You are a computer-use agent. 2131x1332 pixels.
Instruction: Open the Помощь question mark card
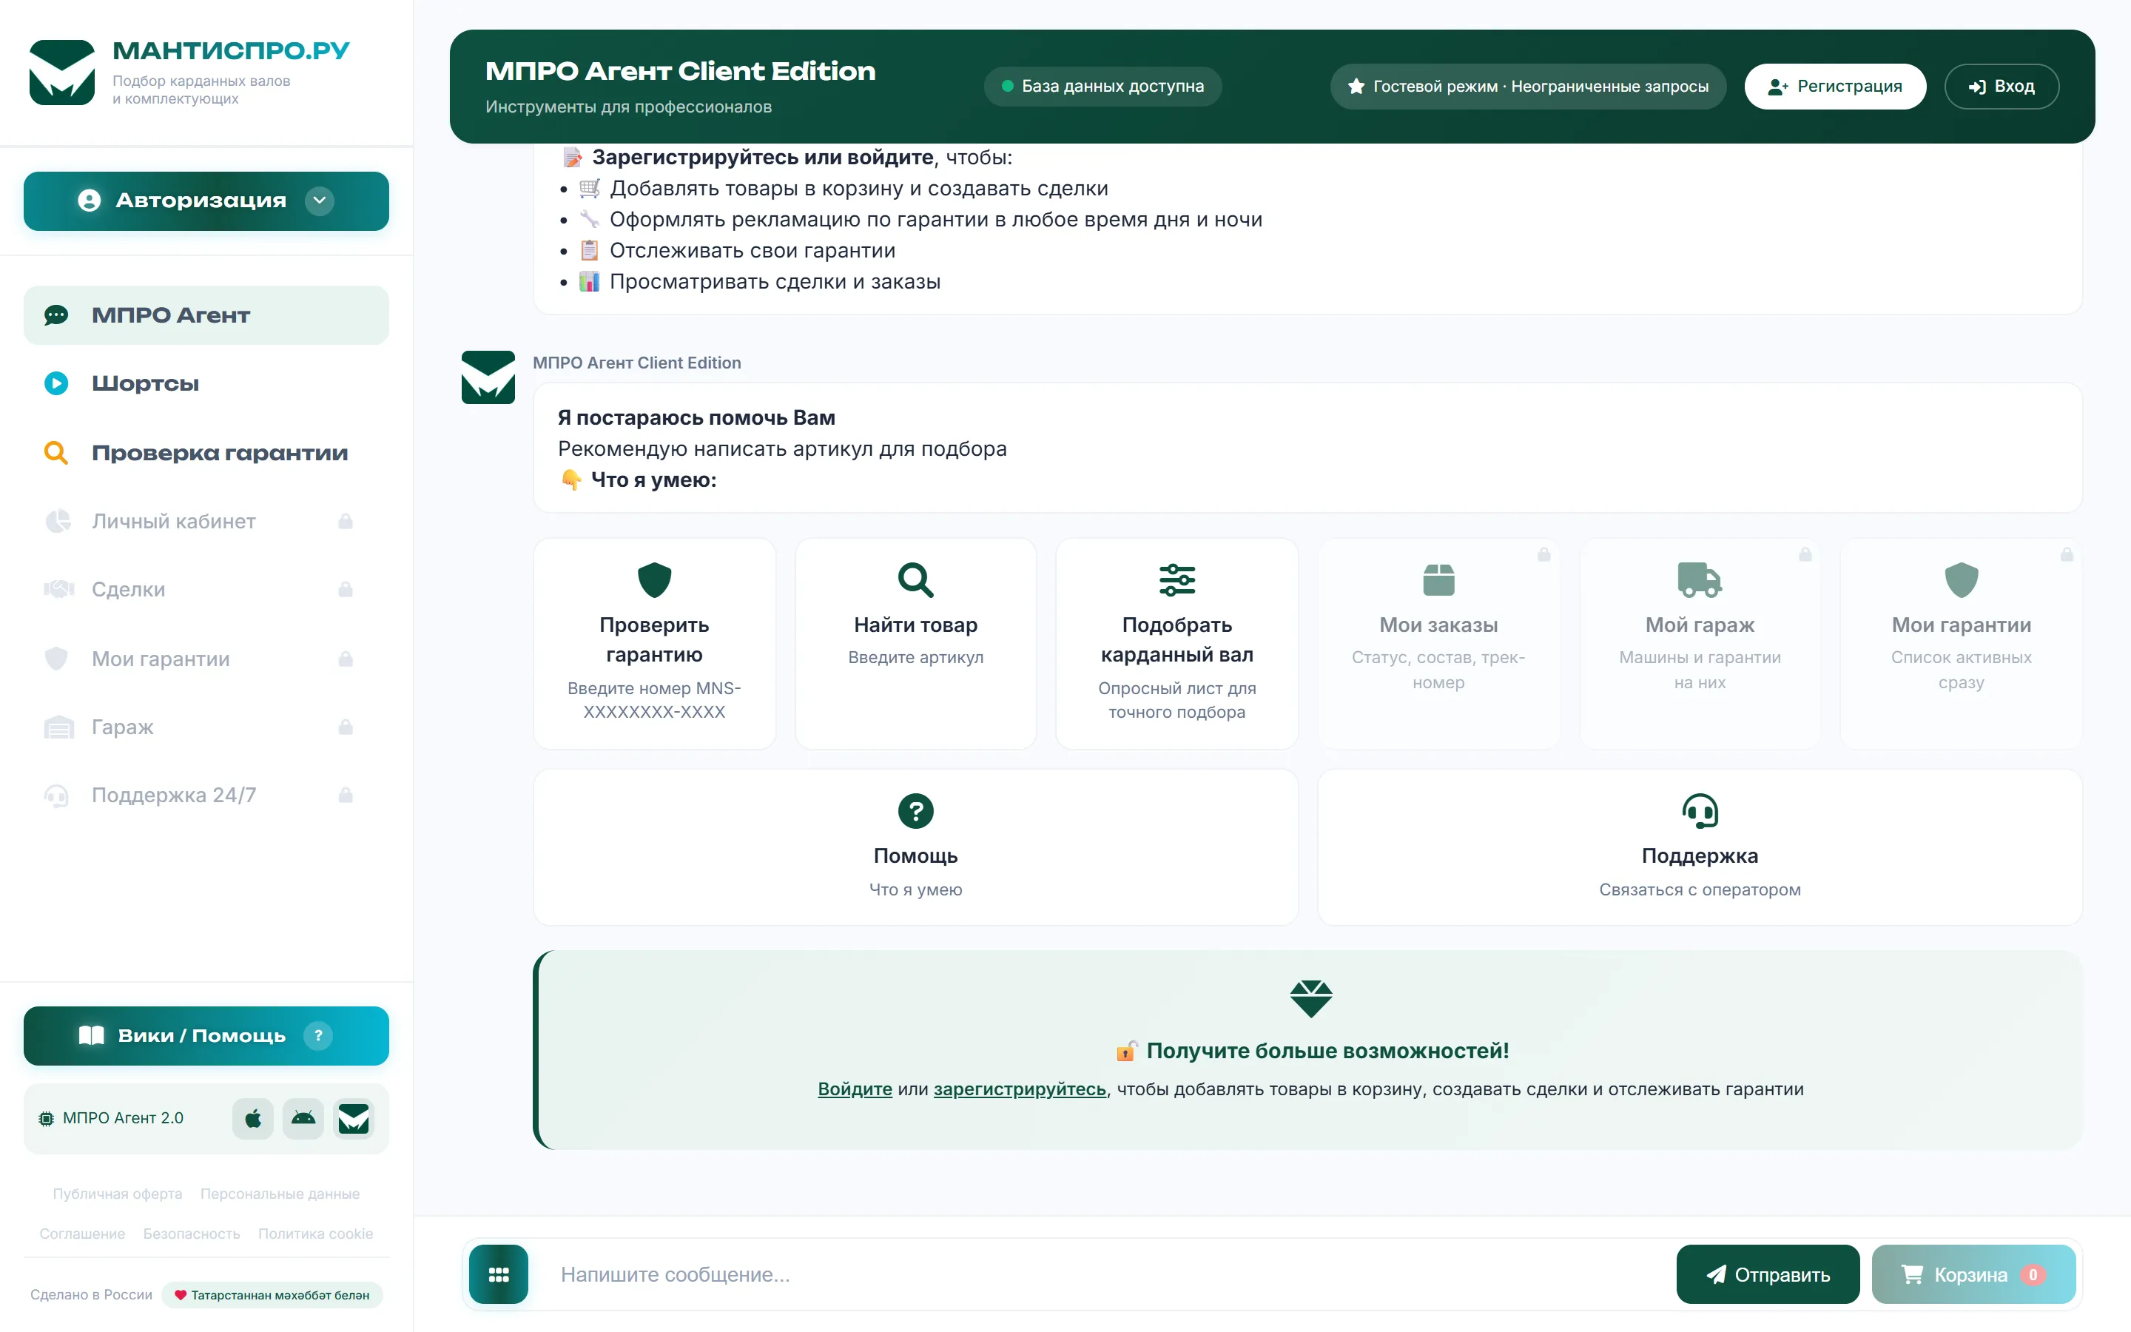click(916, 847)
